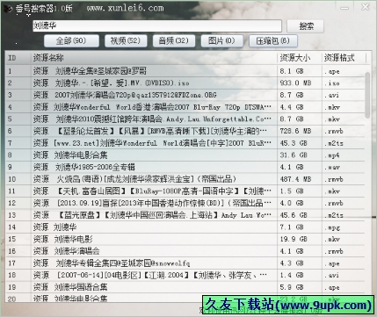Image resolution: width=377 pixels, height=317 pixels.
Task: Sort by 资源格式 column header
Action: pos(344,58)
